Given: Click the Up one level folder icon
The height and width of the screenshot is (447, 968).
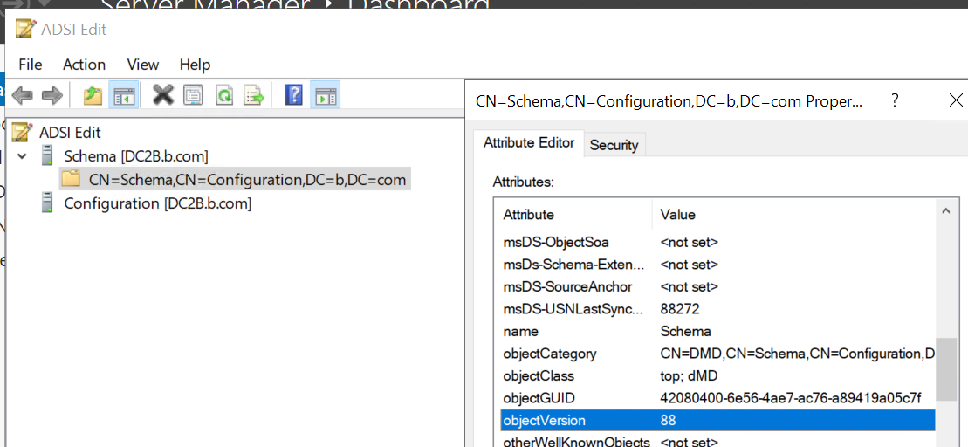Looking at the screenshot, I should (93, 96).
